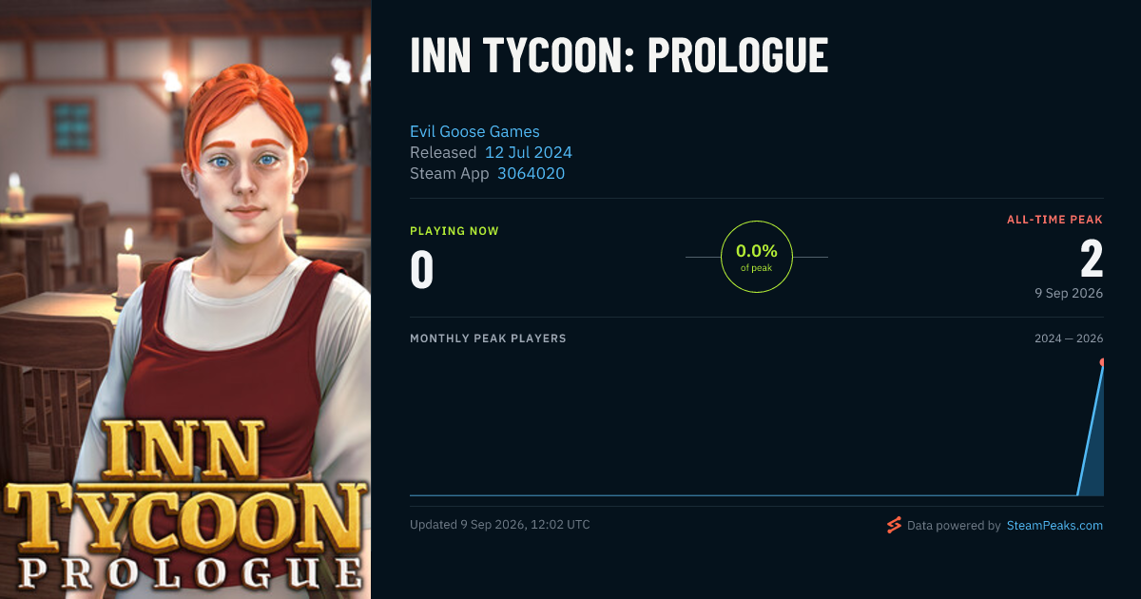The width and height of the screenshot is (1141, 599).
Task: Open the Evil Goose Games developer link
Action: click(x=474, y=131)
